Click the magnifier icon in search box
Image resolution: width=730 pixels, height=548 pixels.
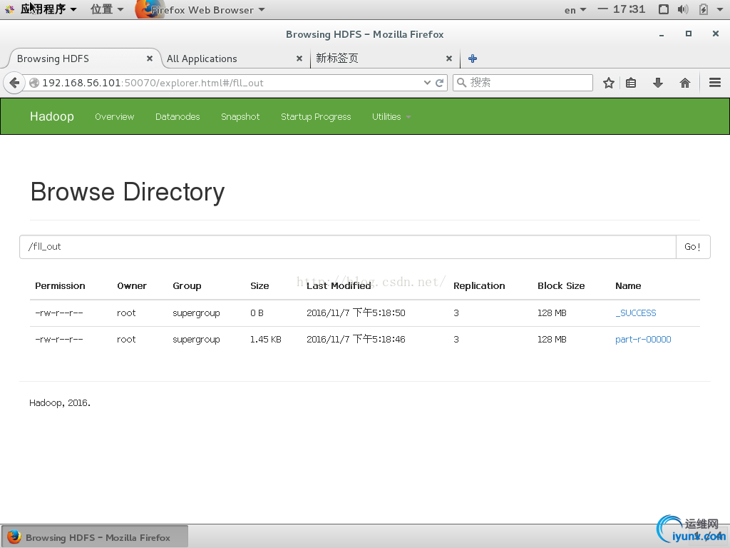(x=461, y=83)
